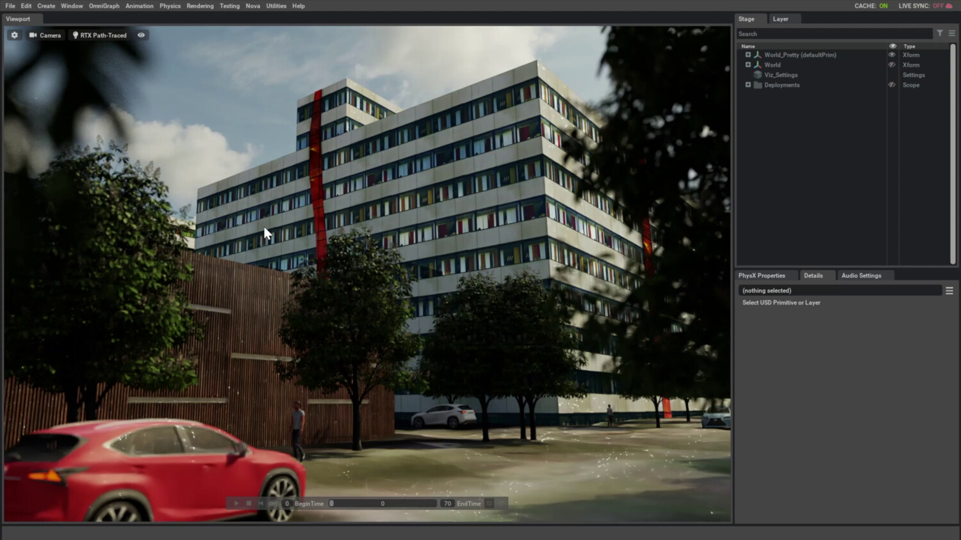Open the Stage panel options hamburger icon
The height and width of the screenshot is (540, 961).
[952, 33]
